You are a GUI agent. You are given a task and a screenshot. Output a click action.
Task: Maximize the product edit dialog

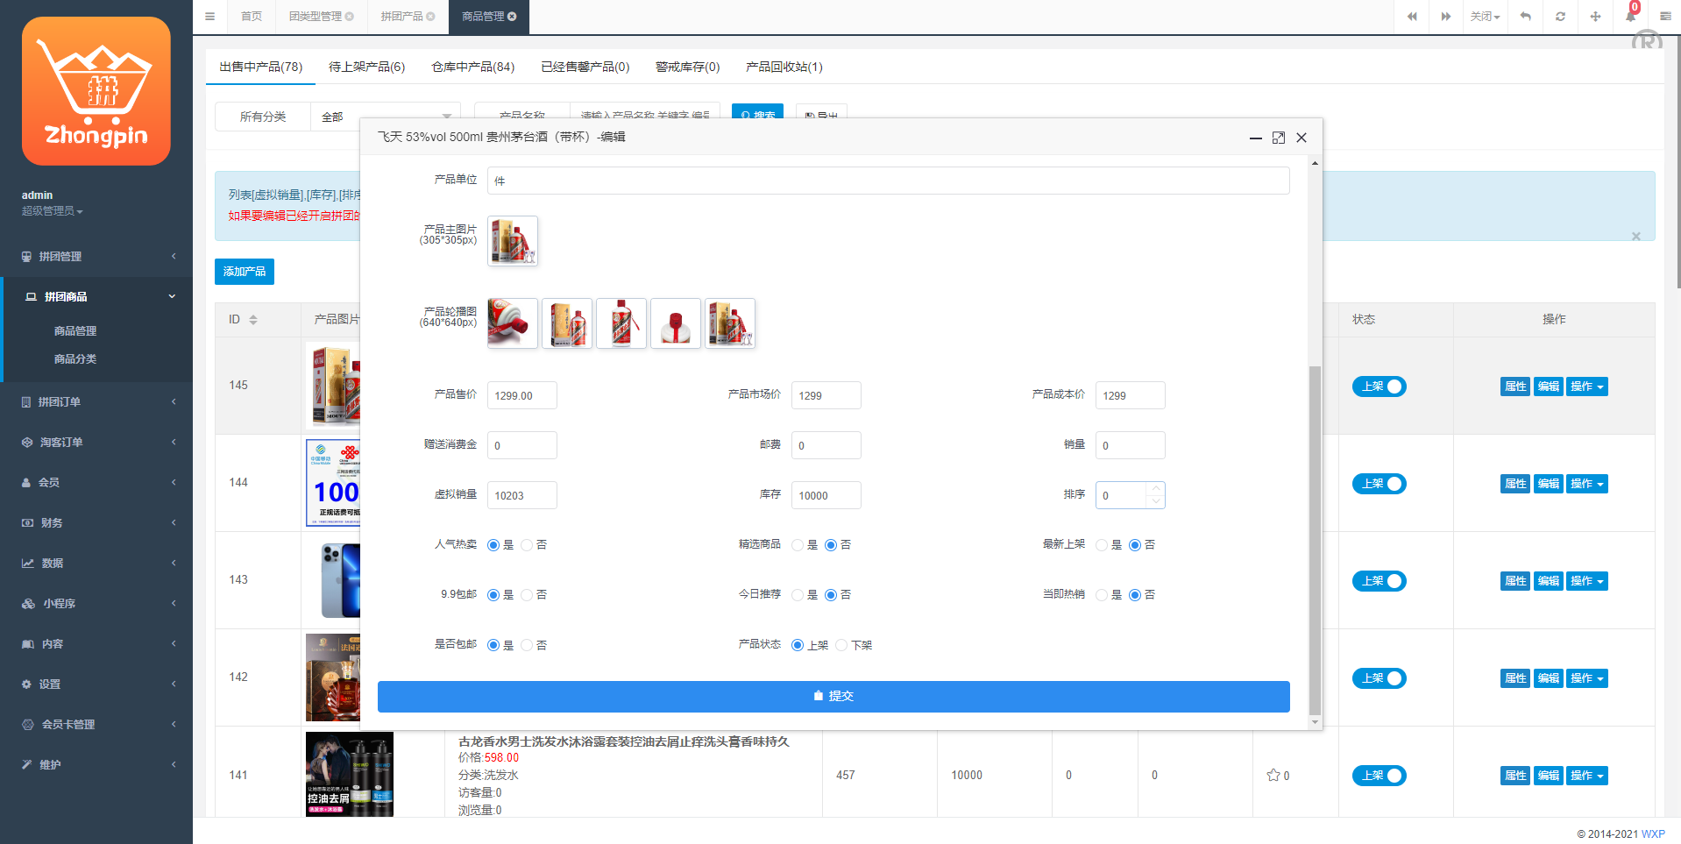coord(1278,138)
